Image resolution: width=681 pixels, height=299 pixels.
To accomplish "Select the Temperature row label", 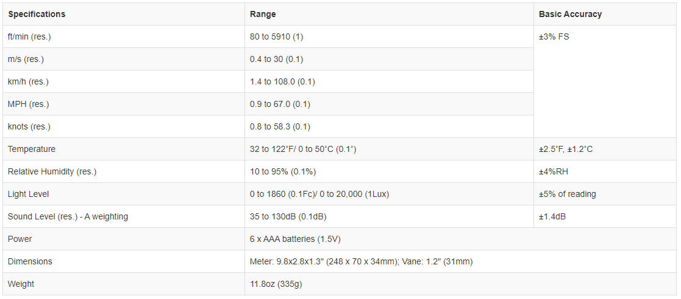I will [32, 149].
